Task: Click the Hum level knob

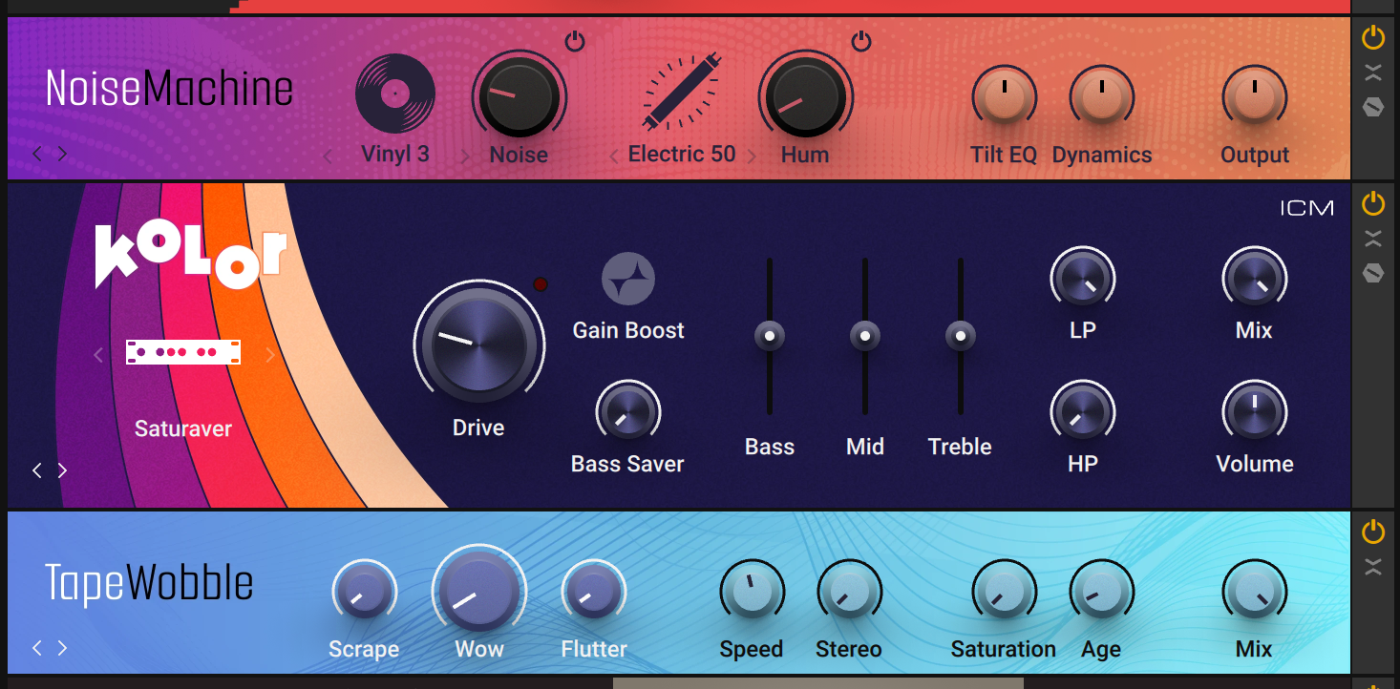Action: pyautogui.click(x=805, y=96)
